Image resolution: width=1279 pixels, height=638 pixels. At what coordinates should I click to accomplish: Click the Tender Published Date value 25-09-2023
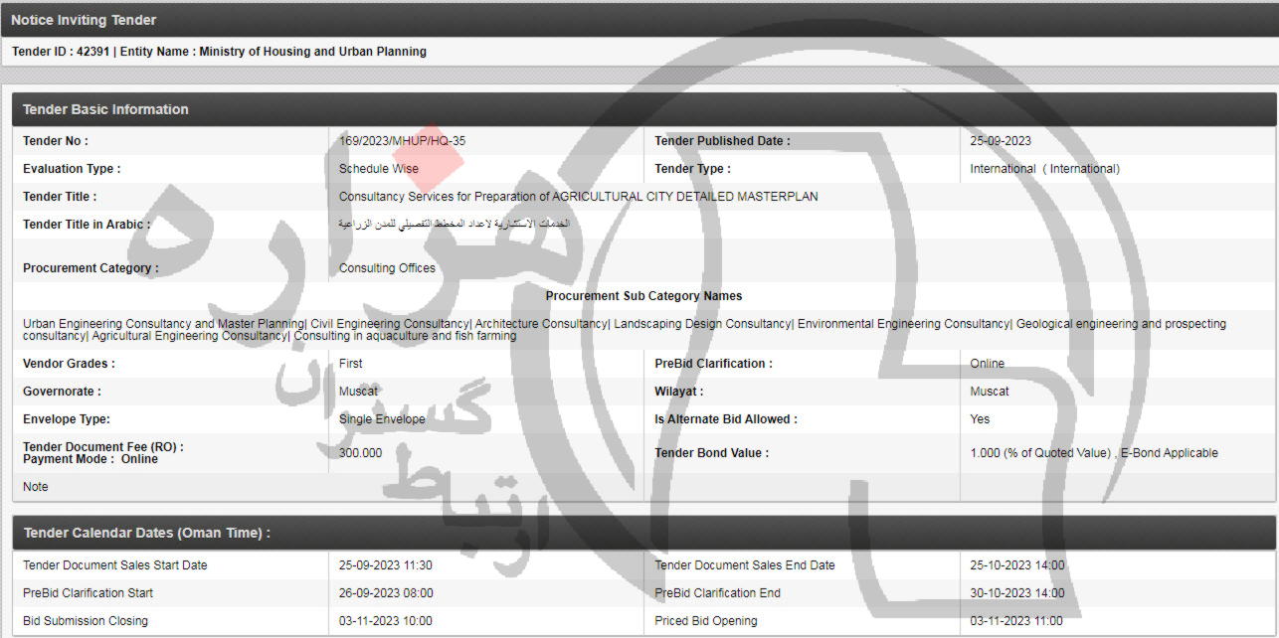point(1001,141)
